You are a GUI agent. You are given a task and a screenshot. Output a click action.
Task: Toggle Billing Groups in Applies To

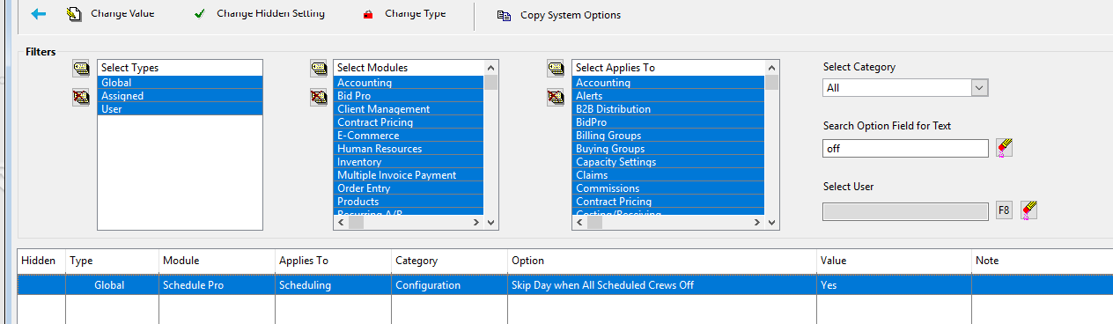668,136
